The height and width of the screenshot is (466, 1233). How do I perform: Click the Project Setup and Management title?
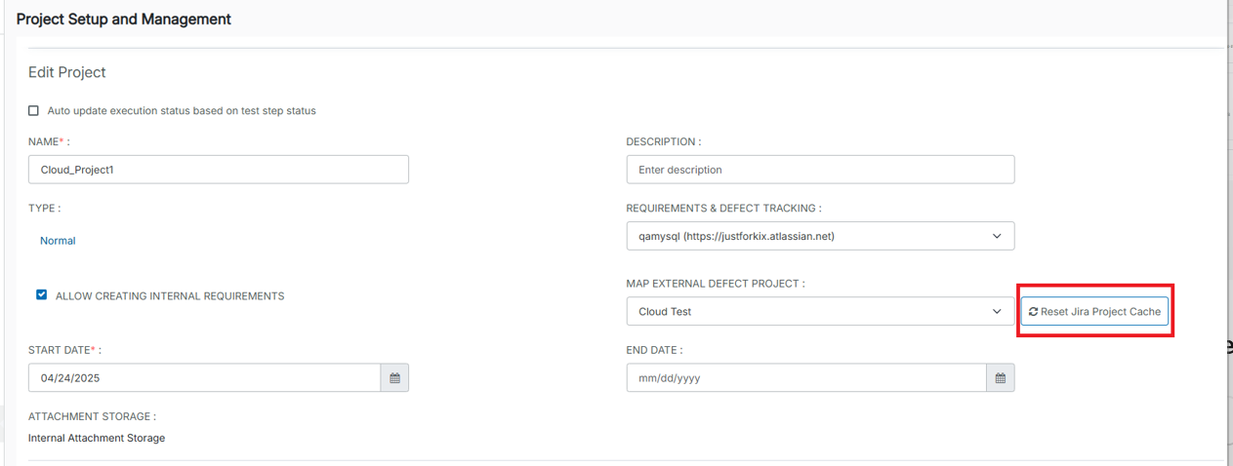pyautogui.click(x=124, y=19)
